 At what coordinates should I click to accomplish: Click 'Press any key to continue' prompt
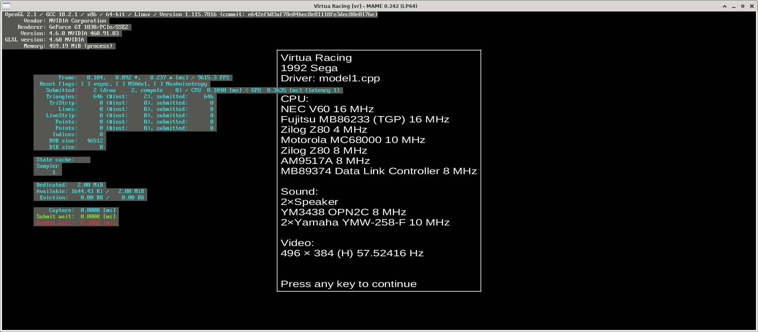[349, 284]
